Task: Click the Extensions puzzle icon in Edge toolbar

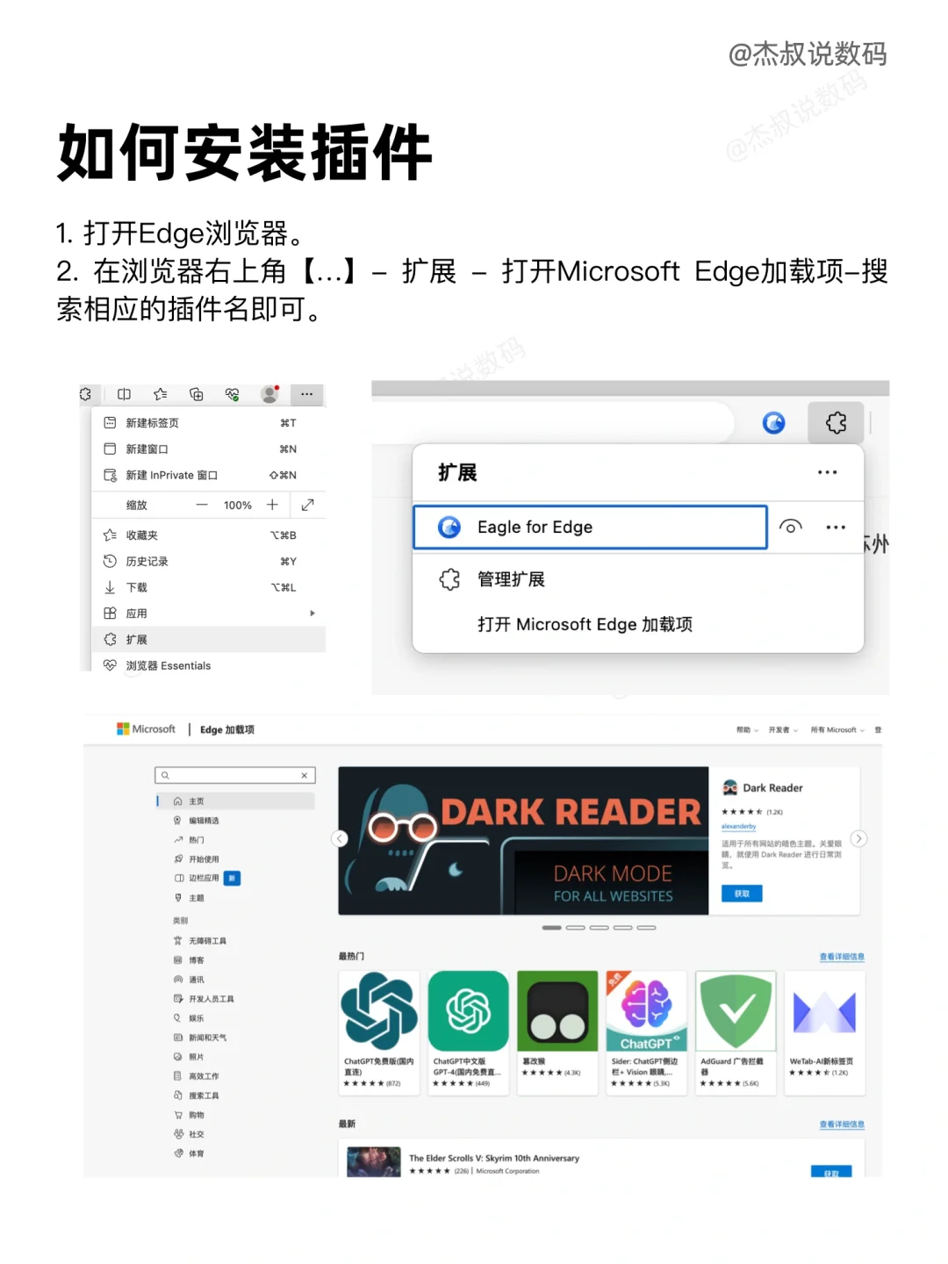Action: 835,422
